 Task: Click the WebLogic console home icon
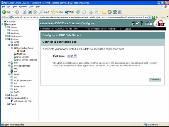[133, 23]
